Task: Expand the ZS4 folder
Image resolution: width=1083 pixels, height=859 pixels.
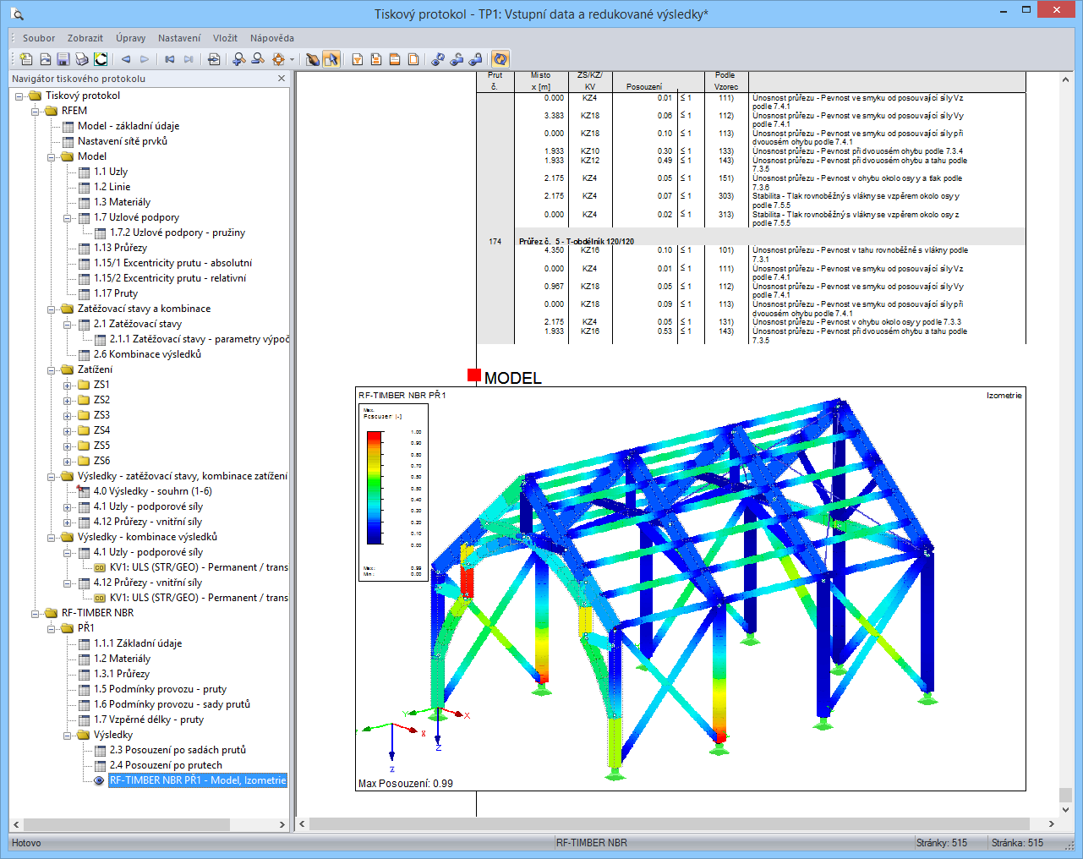Action: coord(68,430)
